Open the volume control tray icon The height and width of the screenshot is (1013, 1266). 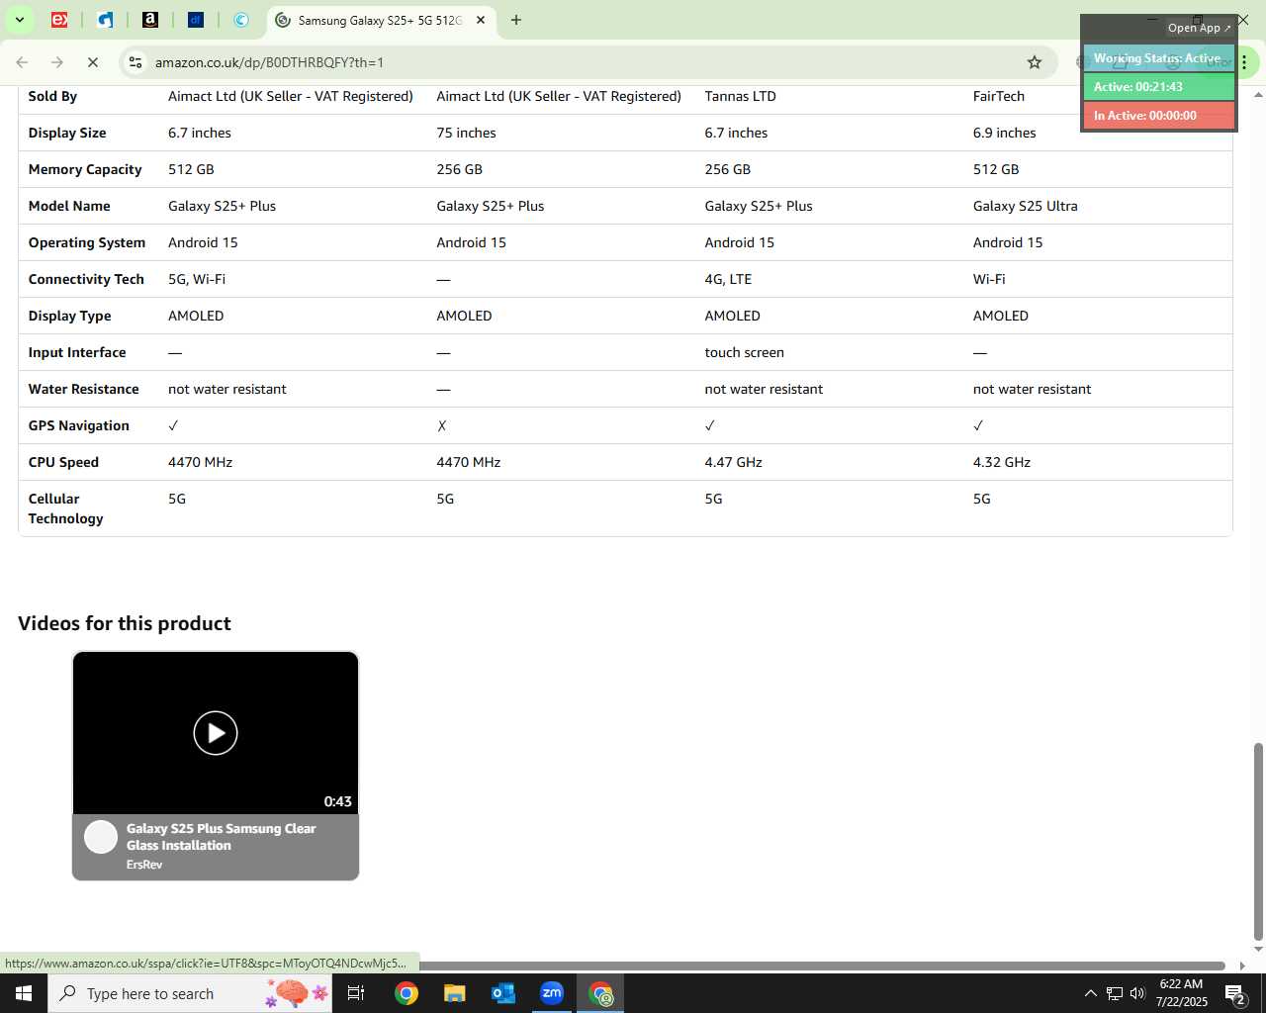[x=1137, y=993]
